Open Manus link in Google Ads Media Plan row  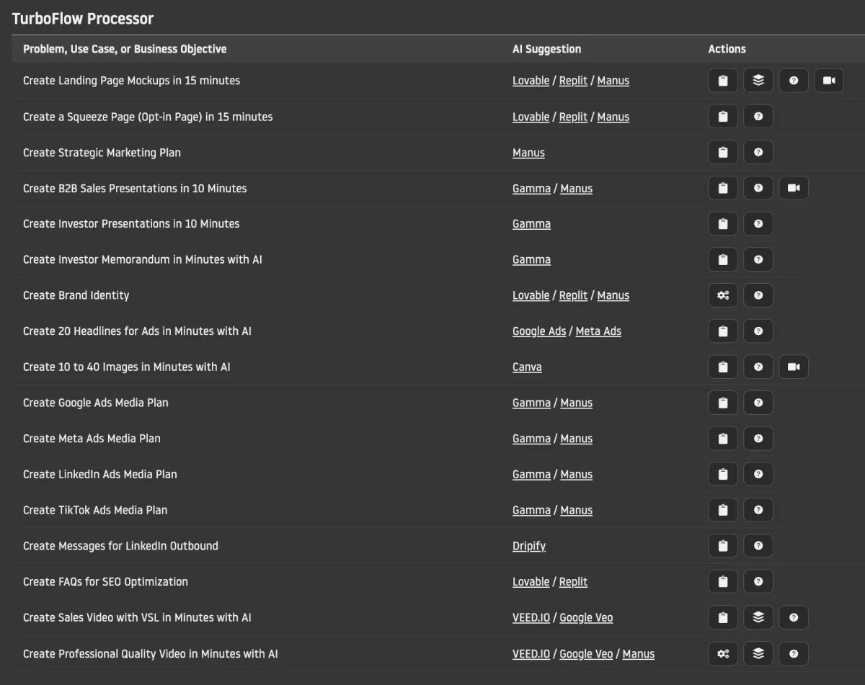(577, 403)
